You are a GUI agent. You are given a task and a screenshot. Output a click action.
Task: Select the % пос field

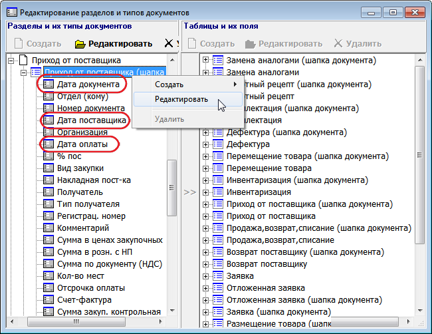(69, 156)
